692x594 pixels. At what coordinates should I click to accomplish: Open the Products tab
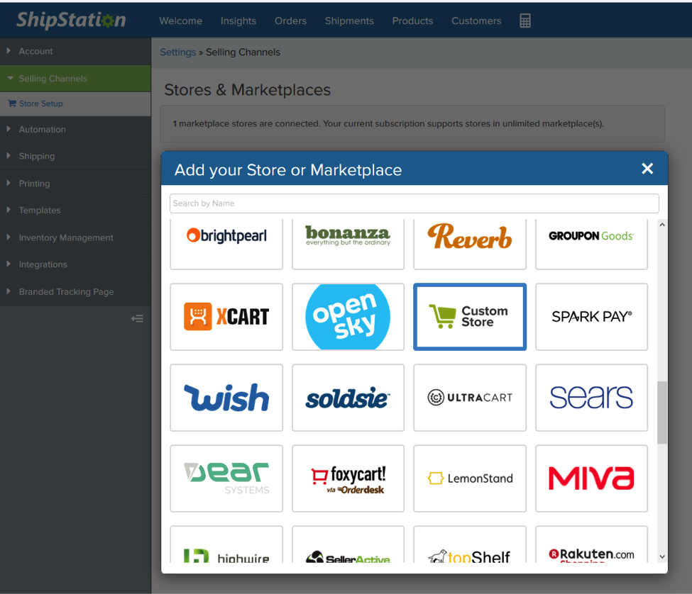[x=412, y=21]
